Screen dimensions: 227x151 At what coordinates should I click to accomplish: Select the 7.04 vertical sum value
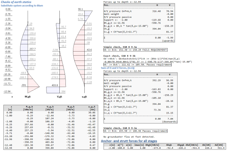point(170,119)
